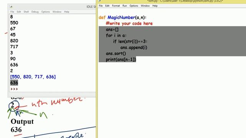This screenshot has width=246, height=138.
Task: Click the 'ans.sort()' code line
Action: coord(116,54)
